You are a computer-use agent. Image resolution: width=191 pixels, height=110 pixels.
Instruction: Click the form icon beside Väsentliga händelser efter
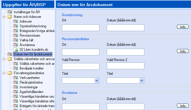point(16,101)
